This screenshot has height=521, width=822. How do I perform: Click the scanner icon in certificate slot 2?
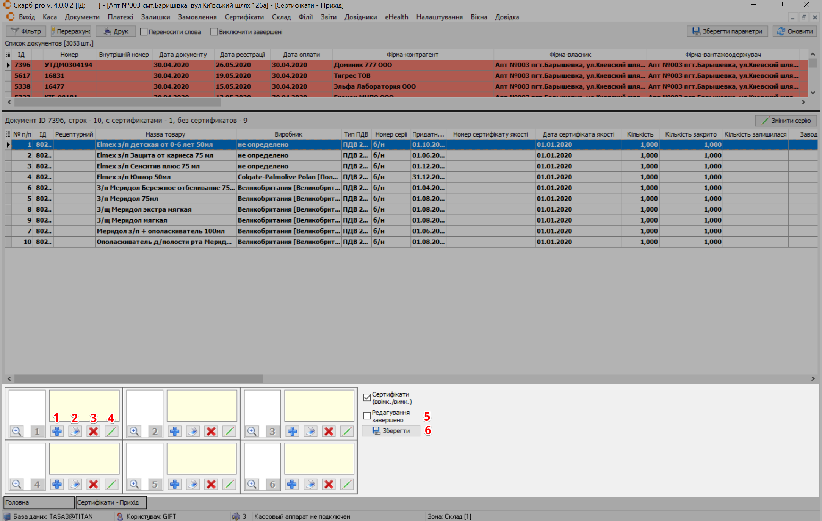point(193,431)
